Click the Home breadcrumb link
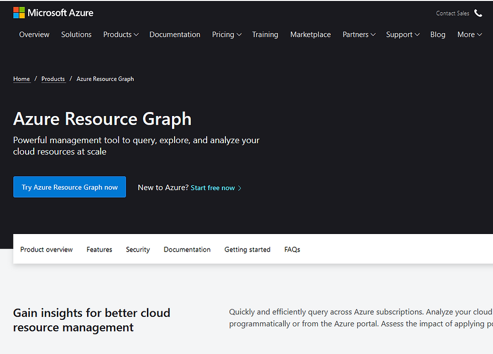This screenshot has width=493, height=354. coord(21,79)
